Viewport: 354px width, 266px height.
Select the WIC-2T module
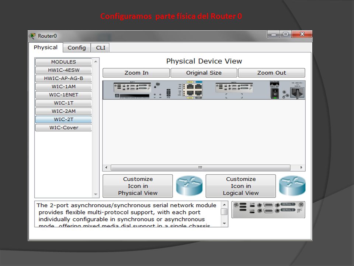[x=63, y=119]
